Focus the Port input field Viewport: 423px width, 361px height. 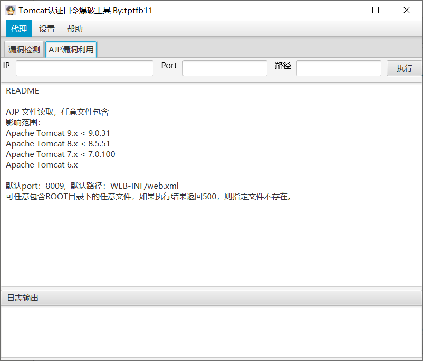tap(225, 68)
